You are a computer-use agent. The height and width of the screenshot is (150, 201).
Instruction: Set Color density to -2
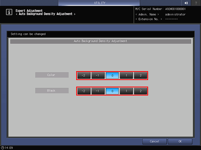tap(84, 75)
